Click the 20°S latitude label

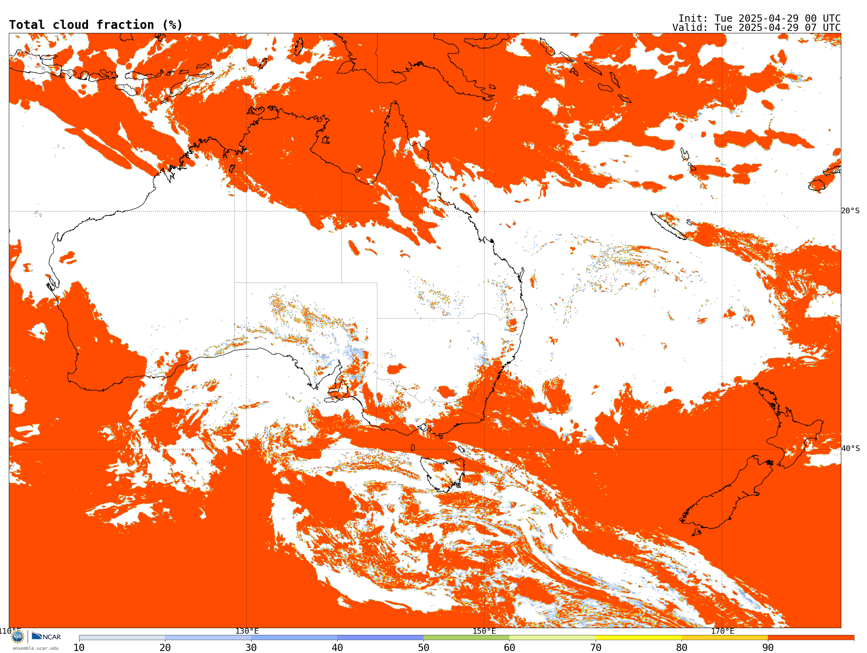850,211
